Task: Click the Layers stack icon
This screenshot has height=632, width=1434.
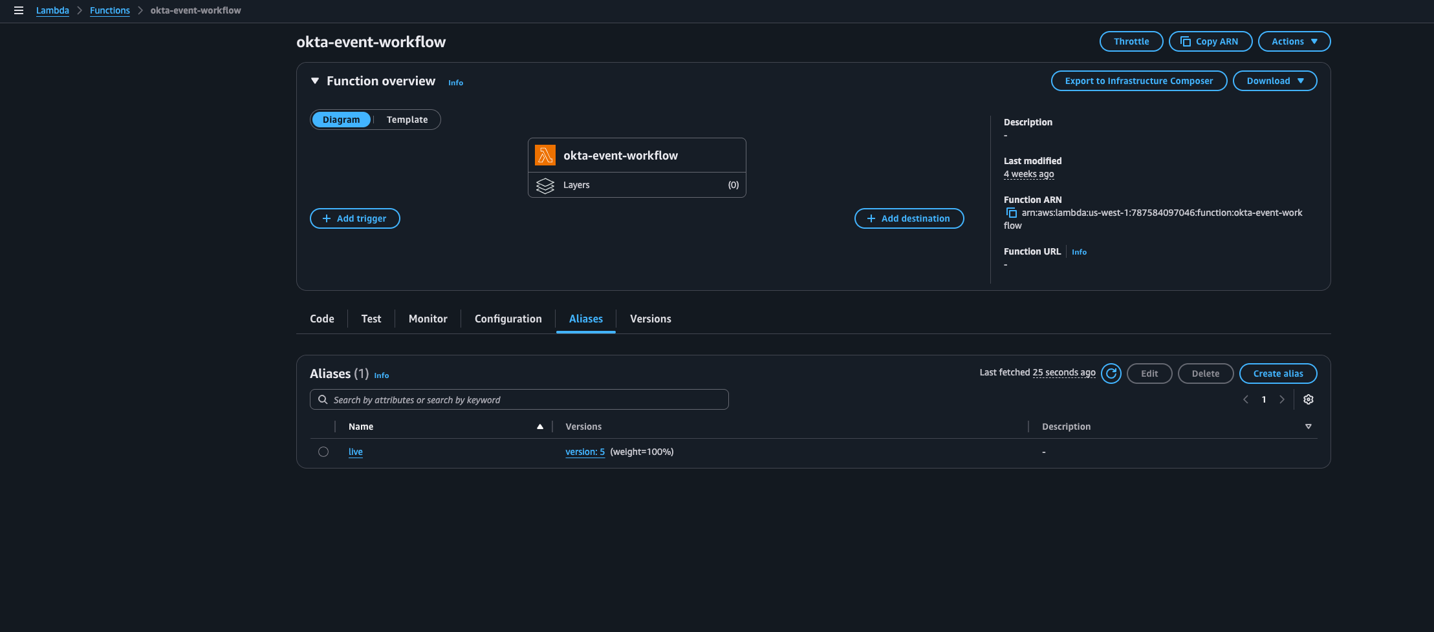Action: 545,185
